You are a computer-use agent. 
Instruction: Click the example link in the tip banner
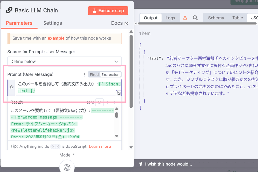pyautogui.click(x=56, y=38)
